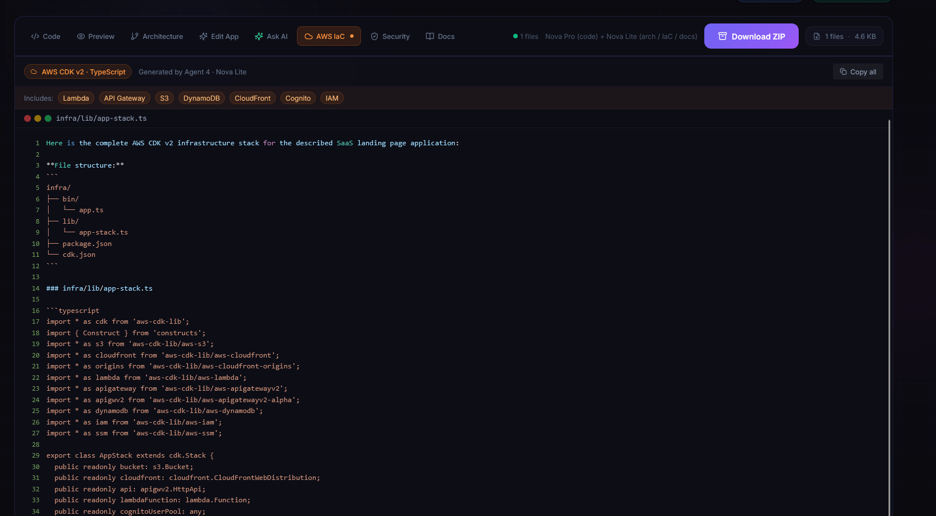The width and height of the screenshot is (936, 516).
Task: Click the IAM service chip
Action: [332, 98]
